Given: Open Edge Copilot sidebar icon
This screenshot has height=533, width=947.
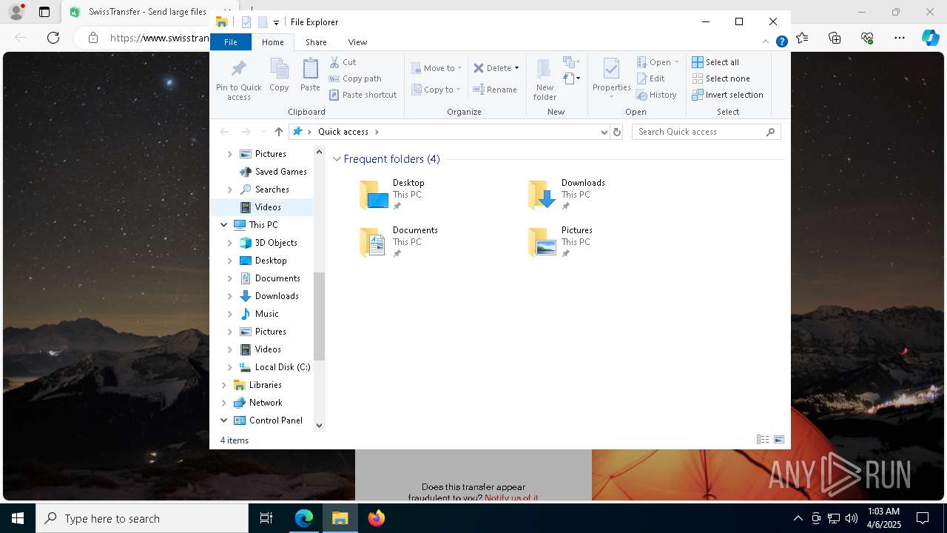Looking at the screenshot, I should [930, 38].
